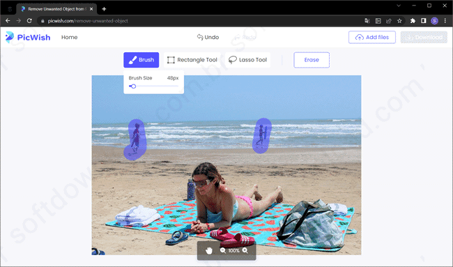Adjust the Brush Size slider handle
Image resolution: width=453 pixels, height=267 pixels.
click(x=133, y=86)
